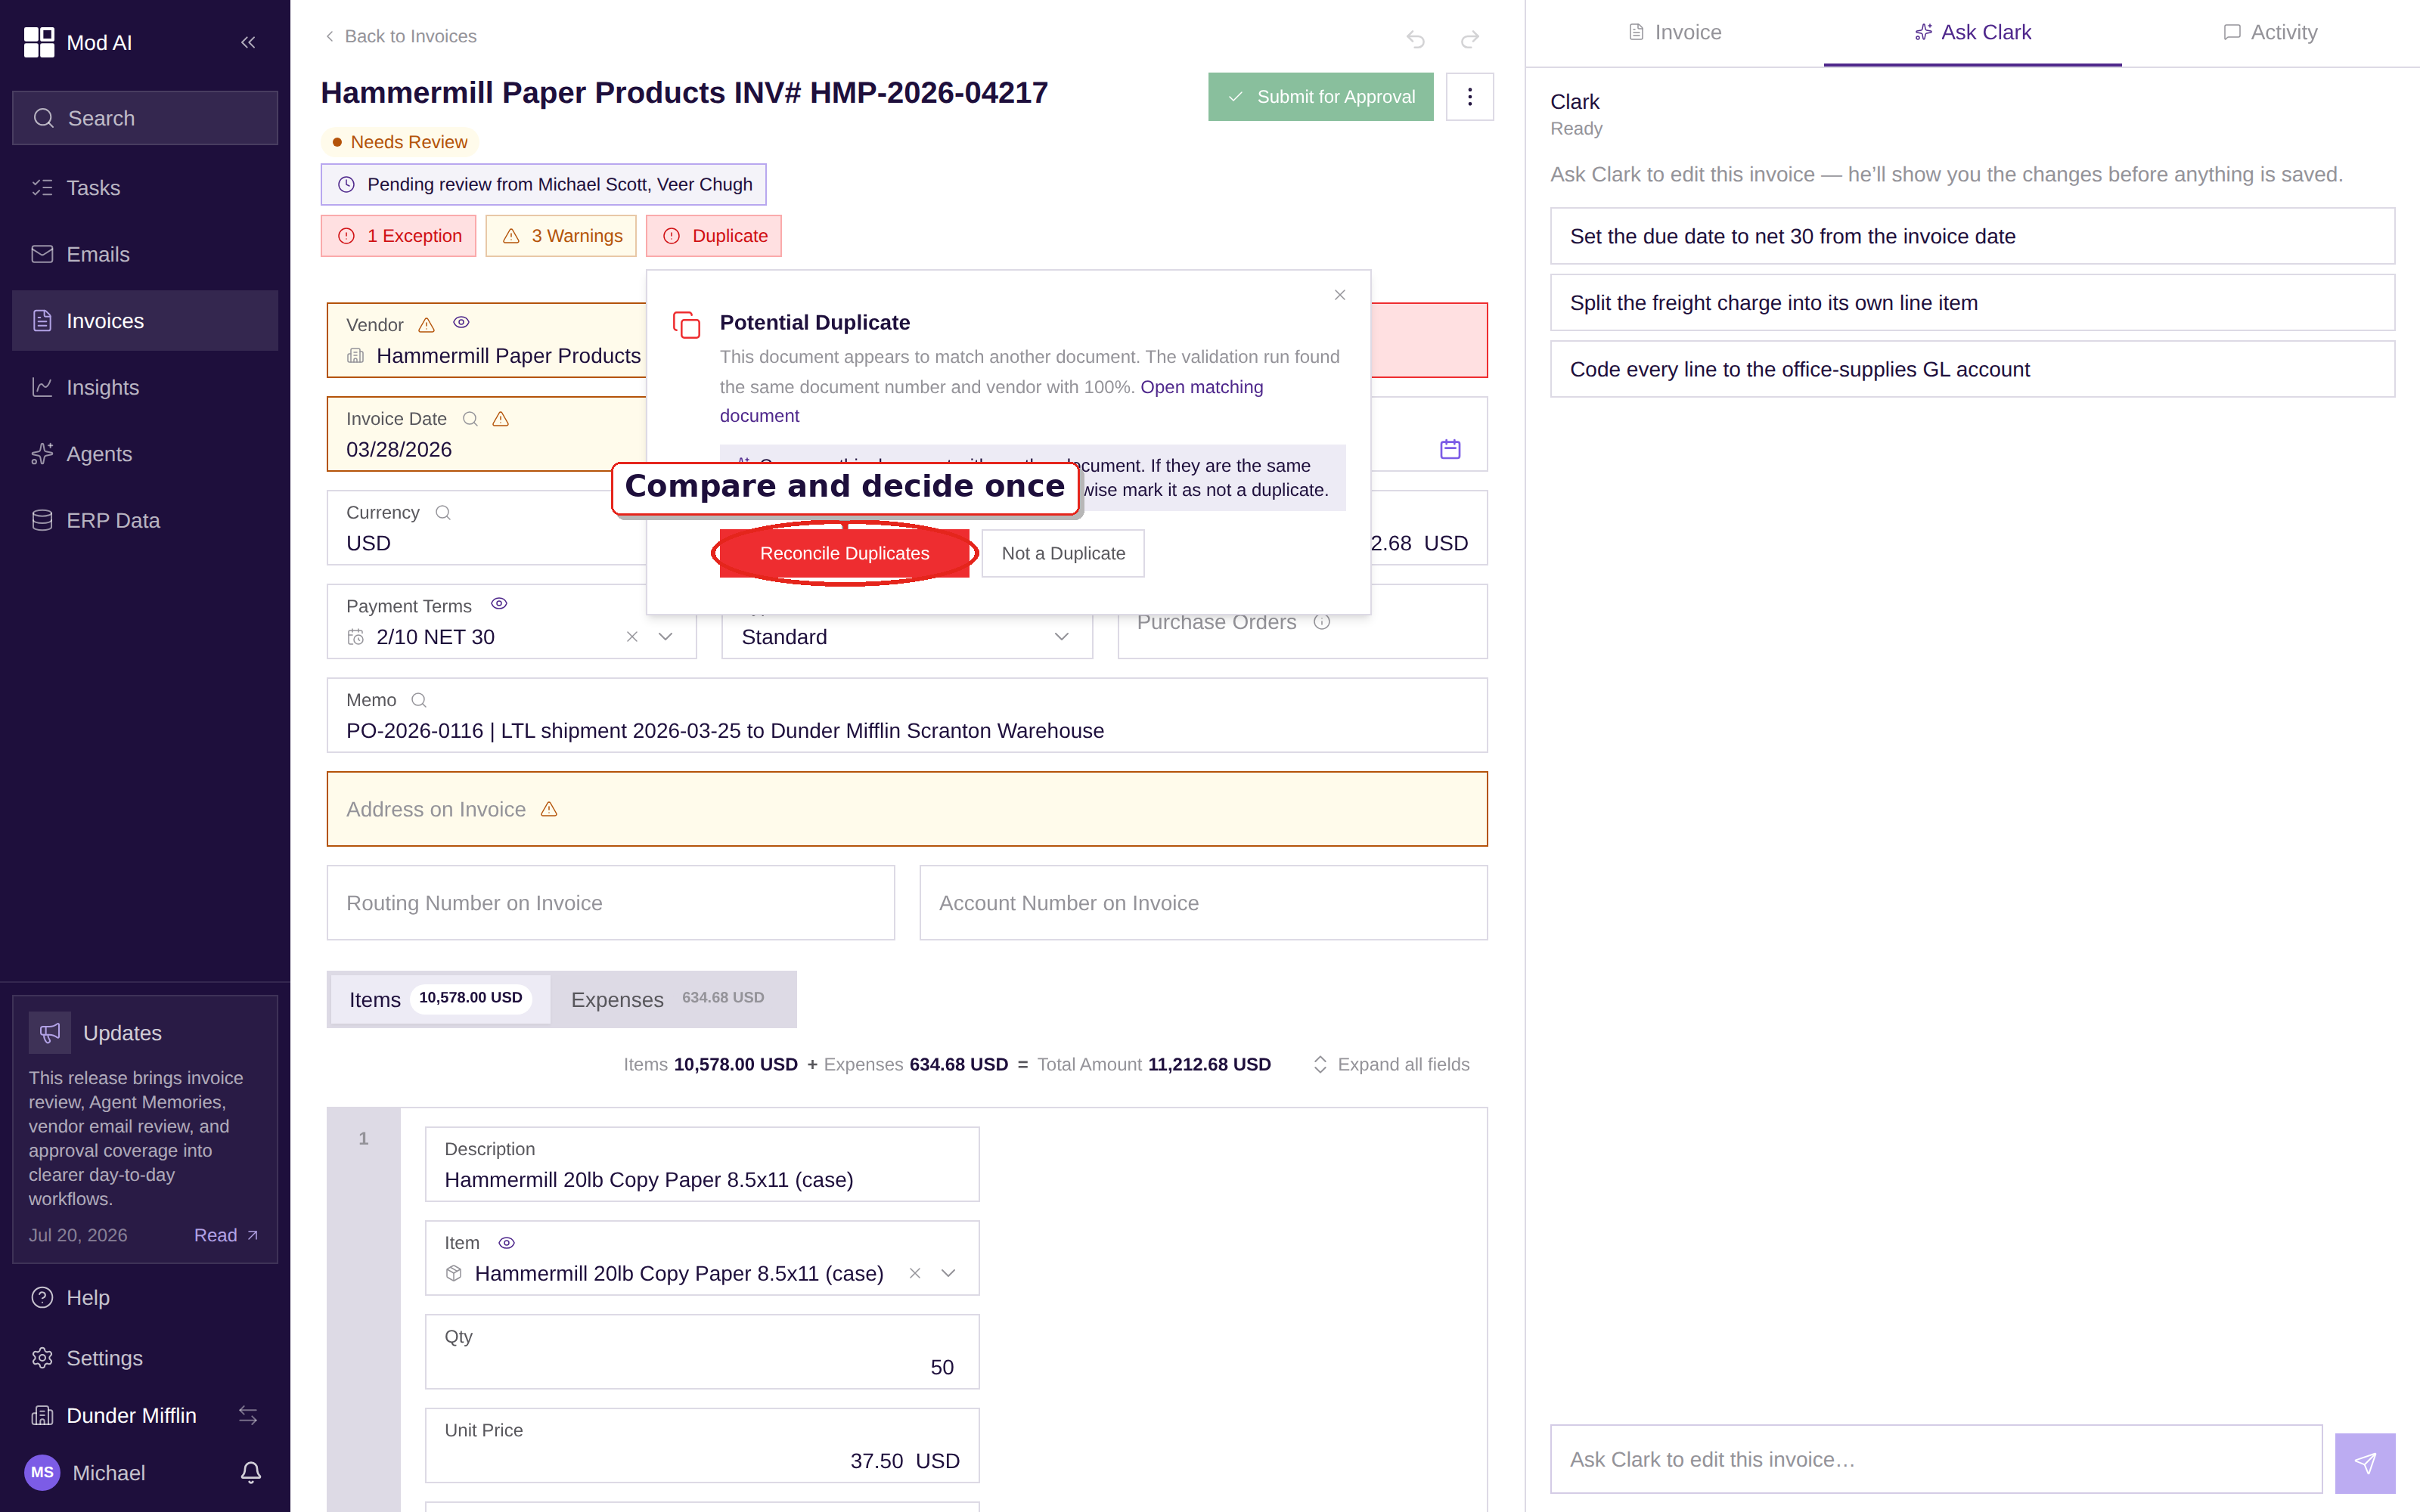Click the Address on Invoice warning icon
2420x1512 pixels.
point(549,809)
